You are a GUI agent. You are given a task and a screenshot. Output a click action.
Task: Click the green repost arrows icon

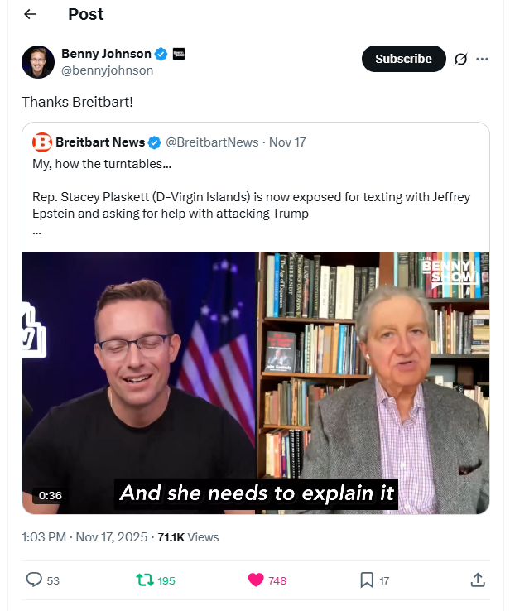click(145, 580)
